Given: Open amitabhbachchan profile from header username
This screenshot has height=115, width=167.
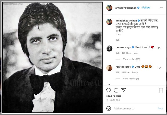Looking at the screenshot, I should click(126, 8).
